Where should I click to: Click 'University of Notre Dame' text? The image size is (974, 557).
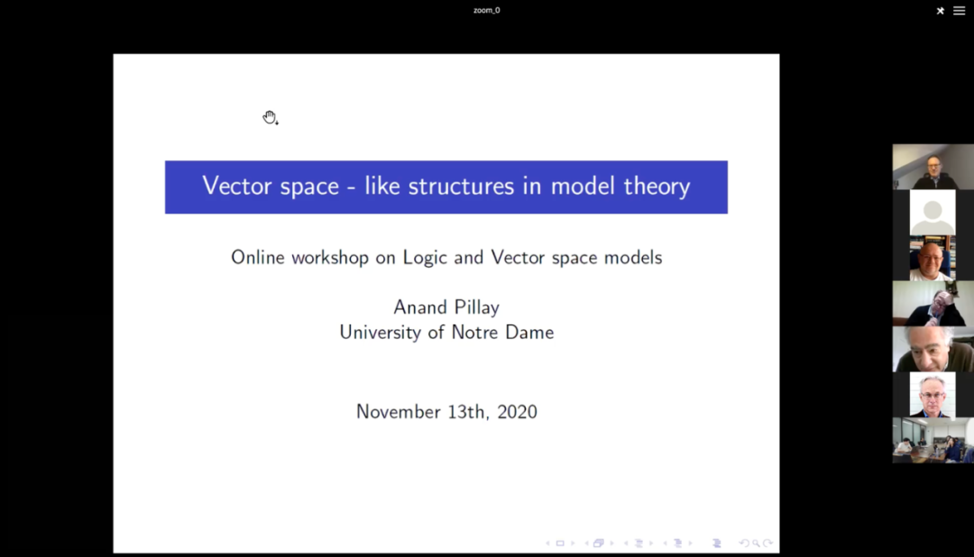pos(446,333)
